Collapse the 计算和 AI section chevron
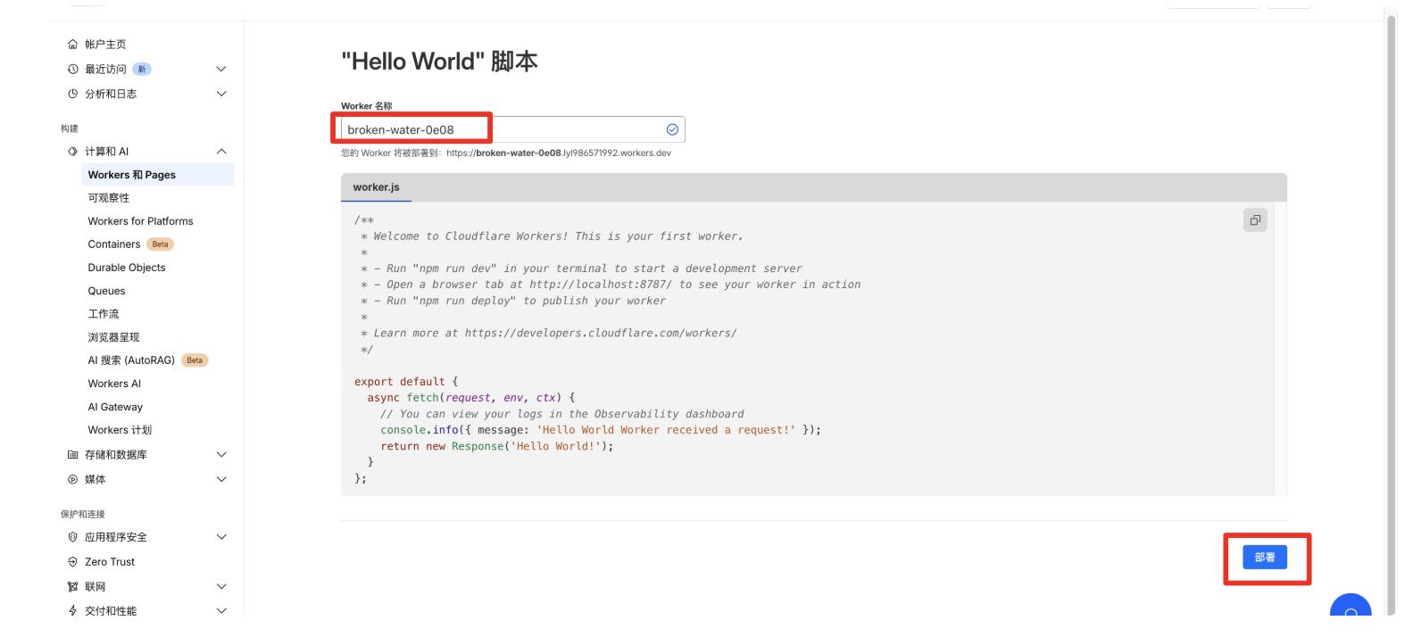The height and width of the screenshot is (637, 1405). (x=221, y=152)
